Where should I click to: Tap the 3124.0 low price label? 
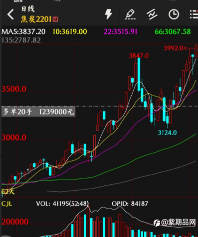pos(167,132)
